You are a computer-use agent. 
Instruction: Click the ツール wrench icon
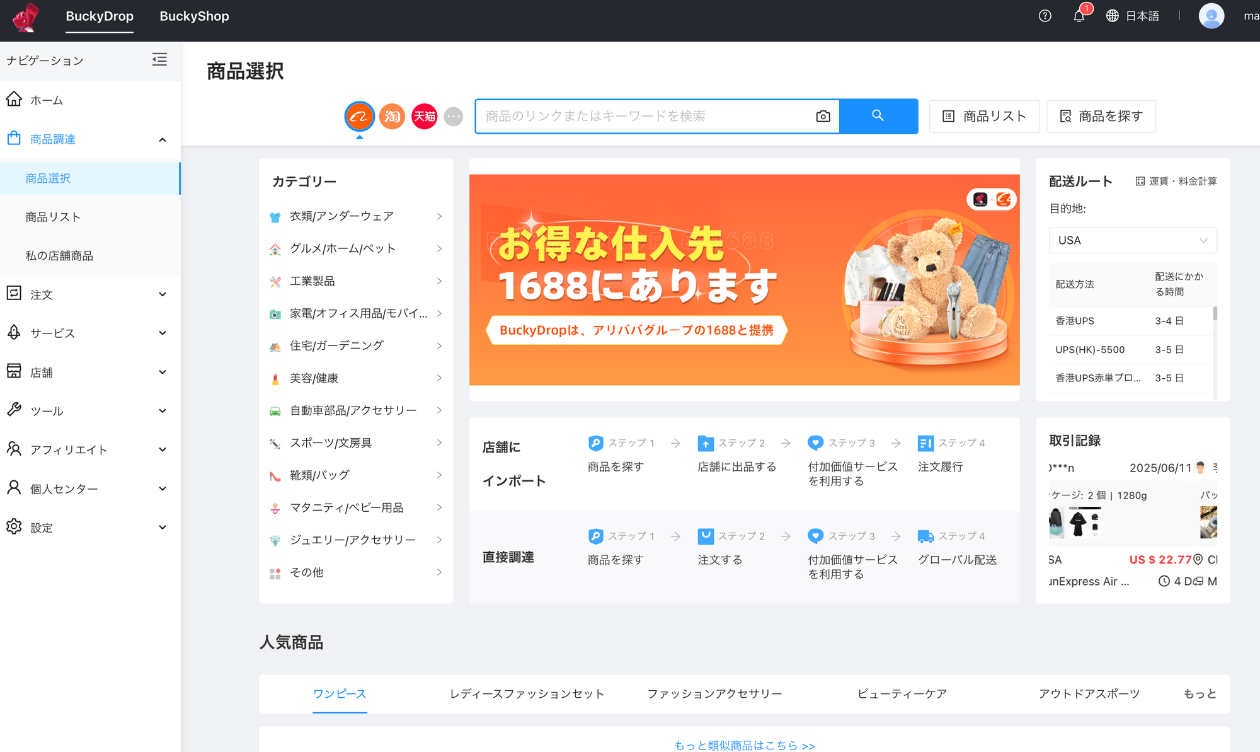pos(14,410)
